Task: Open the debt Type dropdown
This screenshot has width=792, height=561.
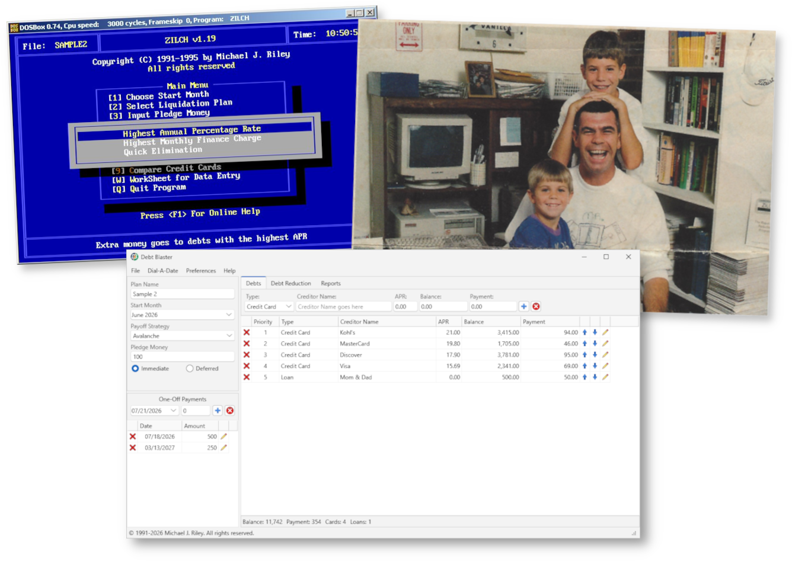Action: (288, 307)
